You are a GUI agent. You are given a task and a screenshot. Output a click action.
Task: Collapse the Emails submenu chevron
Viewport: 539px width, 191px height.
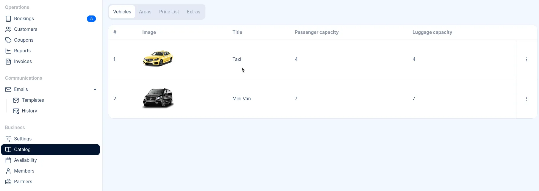tap(95, 90)
